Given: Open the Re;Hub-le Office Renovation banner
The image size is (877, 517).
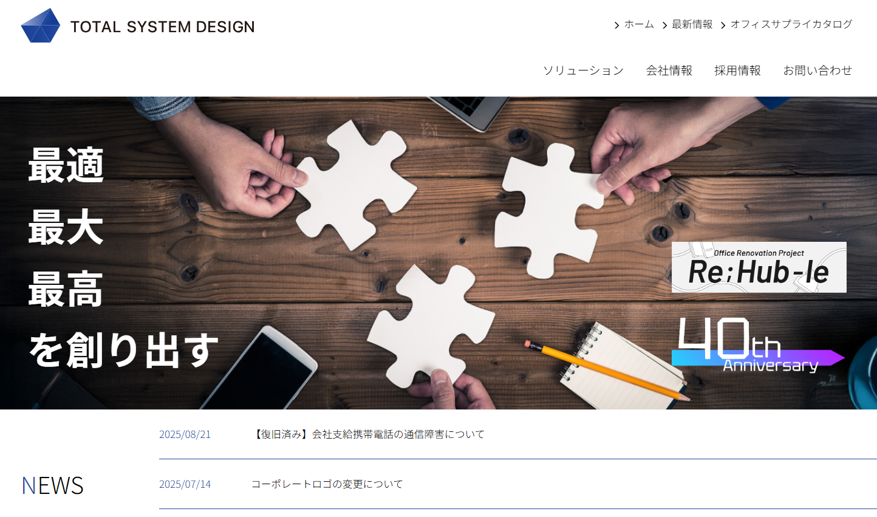Looking at the screenshot, I should 759,267.
